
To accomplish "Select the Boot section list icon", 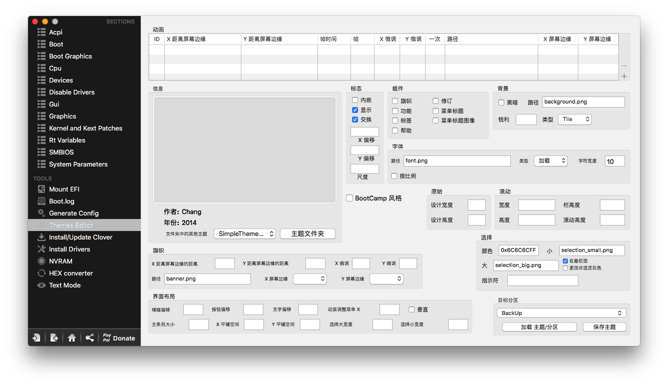I will [42, 44].
